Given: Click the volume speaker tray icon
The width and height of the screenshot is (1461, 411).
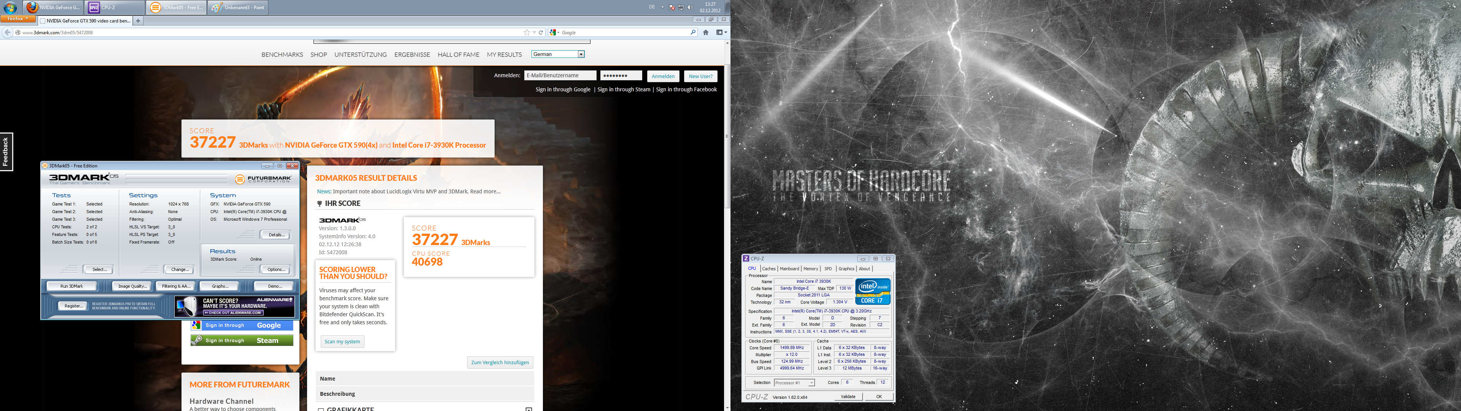Looking at the screenshot, I should click(x=690, y=7).
